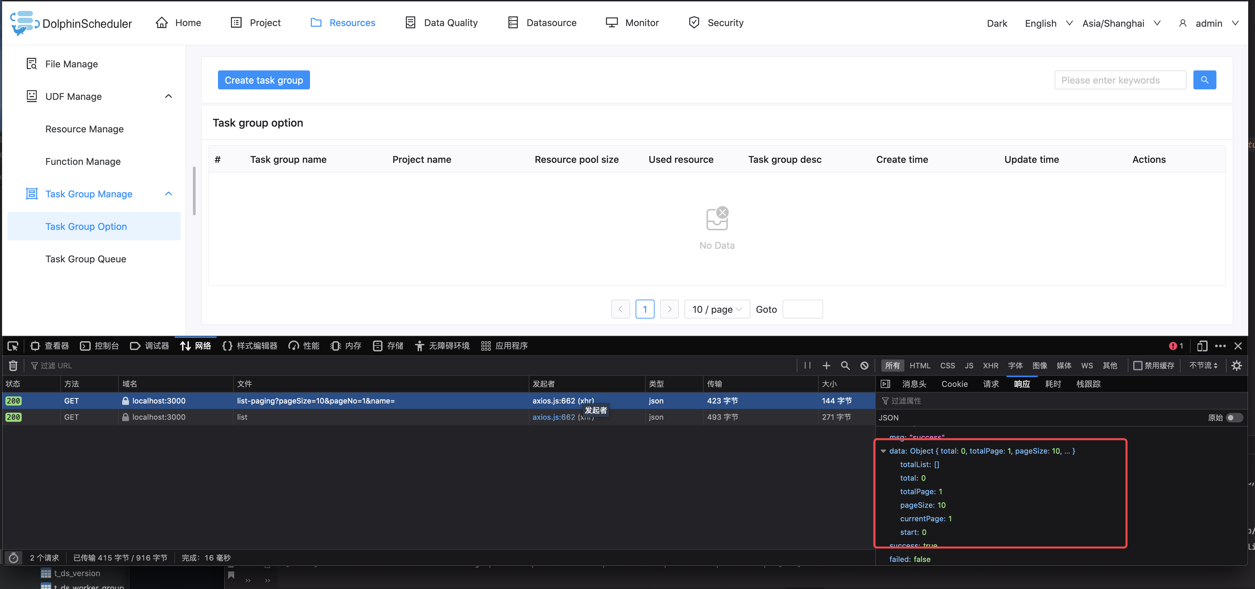Click the Goto page number field
The height and width of the screenshot is (589, 1255).
[802, 309]
